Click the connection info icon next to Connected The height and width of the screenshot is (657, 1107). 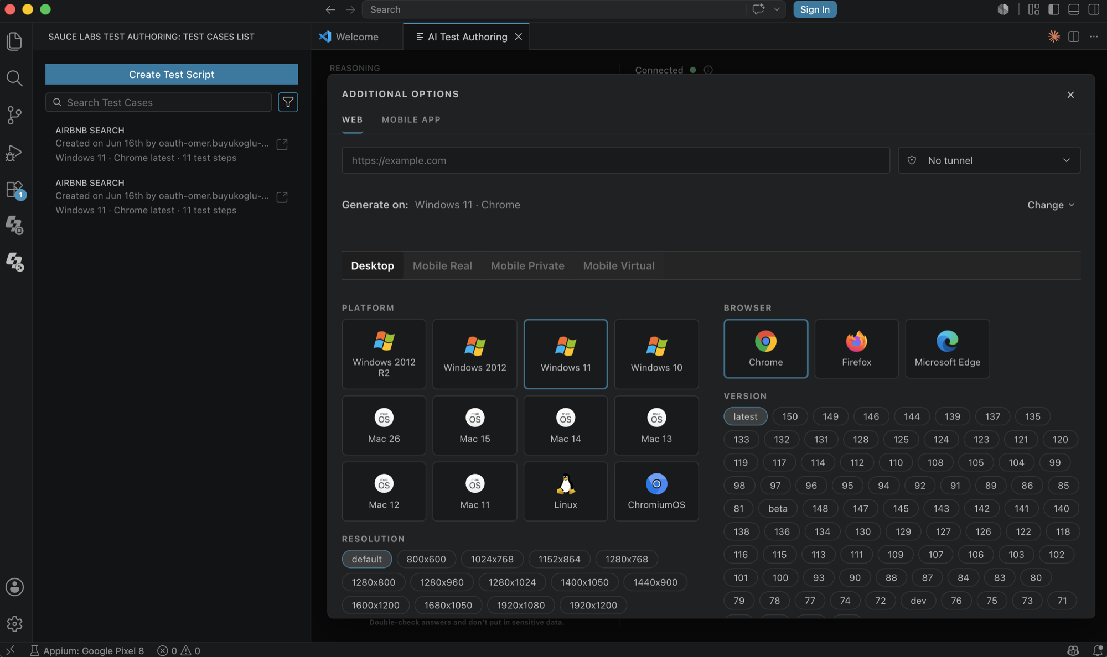point(708,70)
